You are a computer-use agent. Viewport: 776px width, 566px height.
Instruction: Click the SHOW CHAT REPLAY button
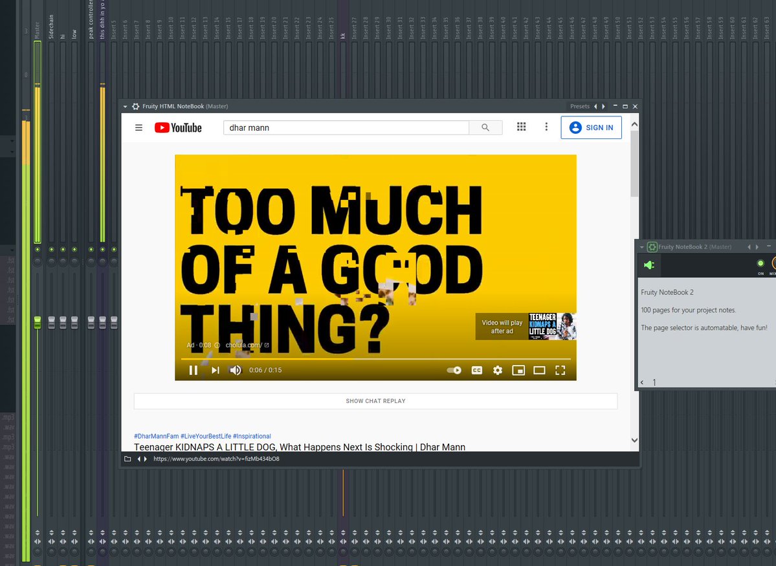(x=375, y=401)
